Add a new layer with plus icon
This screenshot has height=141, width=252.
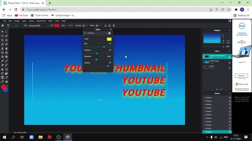(217, 89)
